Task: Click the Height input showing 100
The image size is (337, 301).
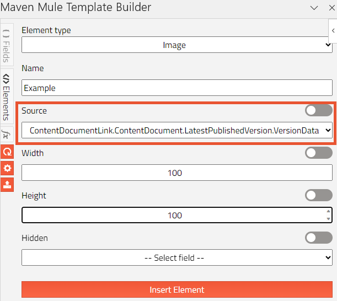Action: coord(177,215)
